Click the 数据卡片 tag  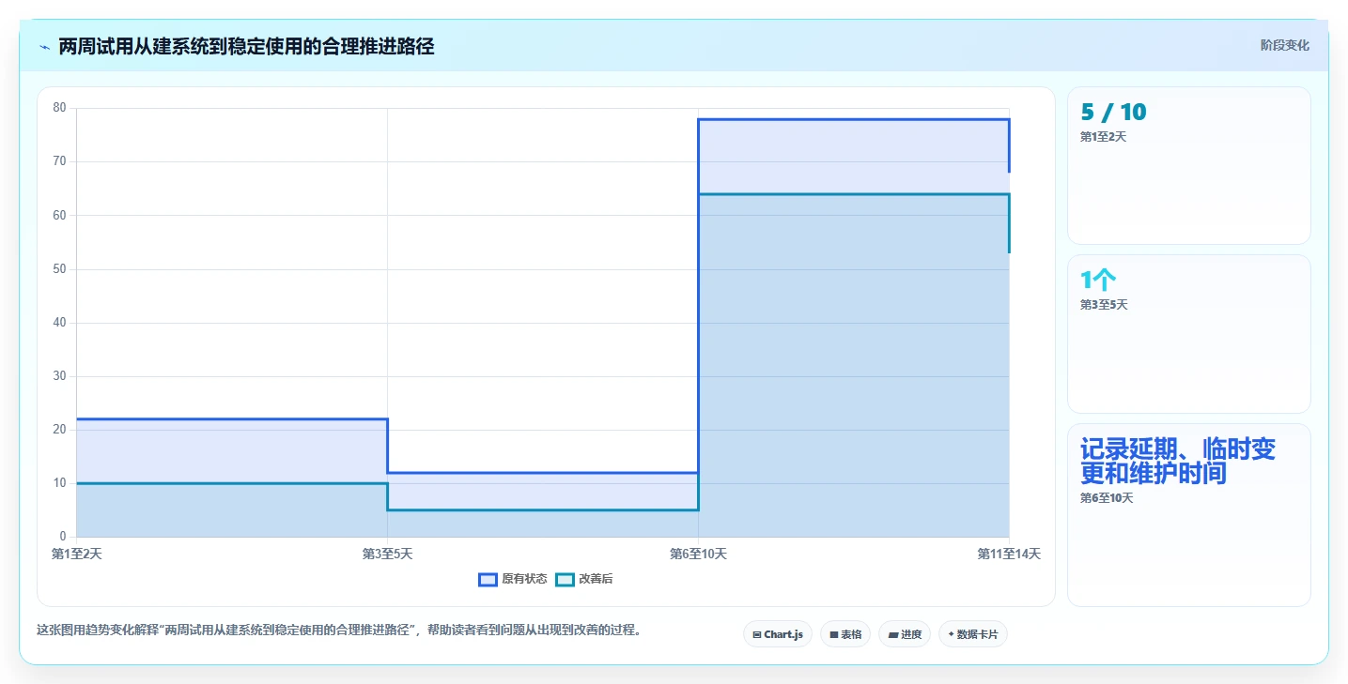(x=972, y=634)
